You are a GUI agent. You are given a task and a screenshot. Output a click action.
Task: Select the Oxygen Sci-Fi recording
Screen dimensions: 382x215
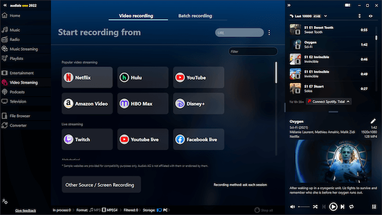point(331,45)
